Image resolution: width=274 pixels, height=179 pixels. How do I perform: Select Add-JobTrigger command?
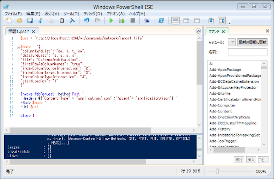[x=223, y=141]
